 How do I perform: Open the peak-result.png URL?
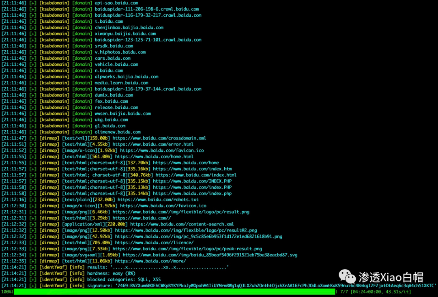(x=187, y=249)
